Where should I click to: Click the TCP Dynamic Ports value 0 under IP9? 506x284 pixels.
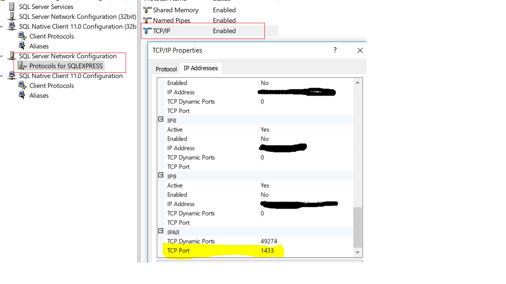click(262, 213)
